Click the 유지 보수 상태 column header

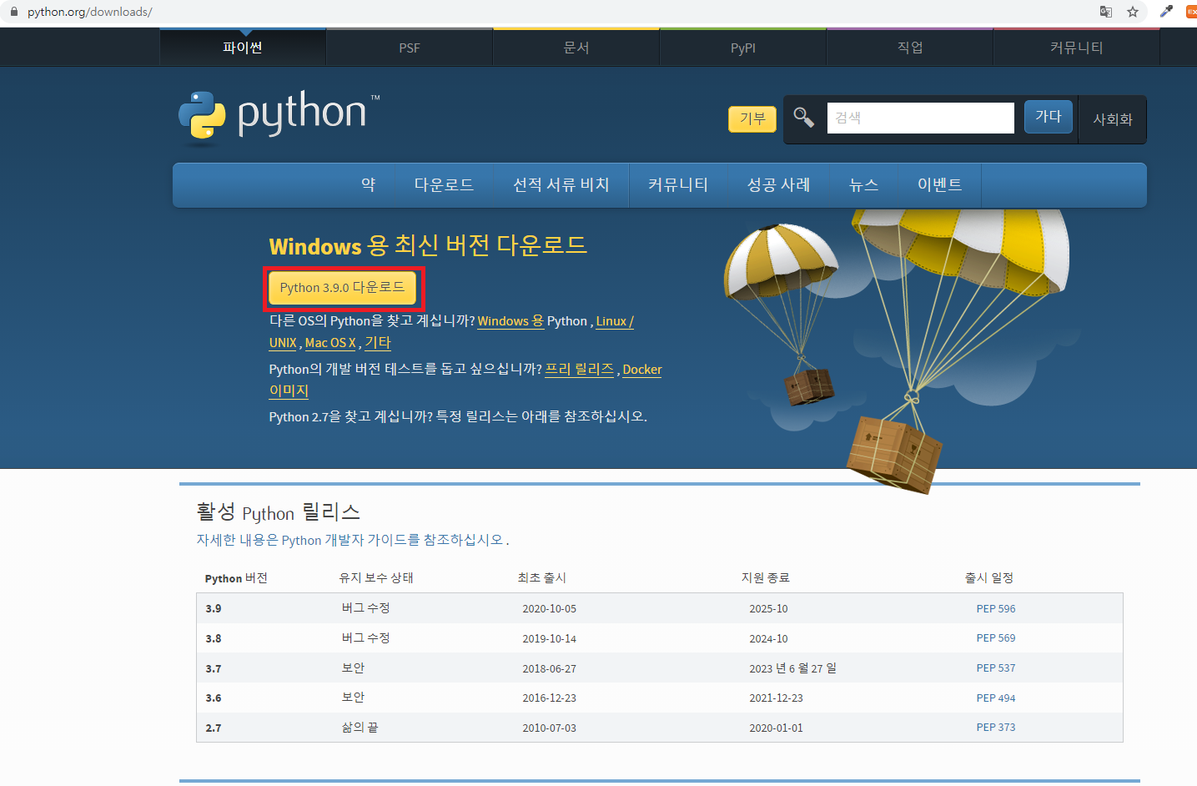click(x=376, y=577)
